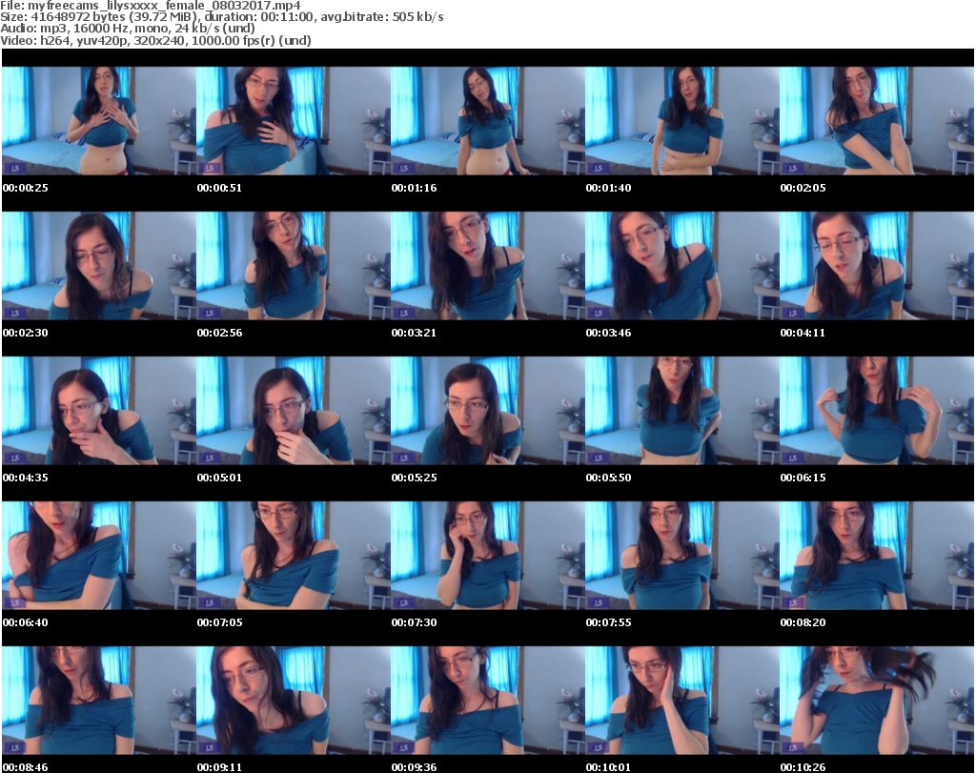Select the '00:01:40' timestamp label

(608, 188)
